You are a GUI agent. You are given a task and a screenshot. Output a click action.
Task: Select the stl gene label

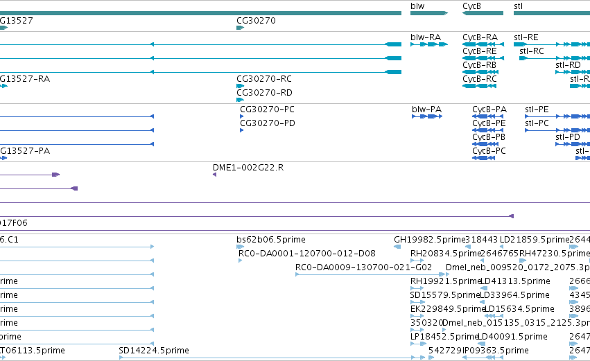518,6
